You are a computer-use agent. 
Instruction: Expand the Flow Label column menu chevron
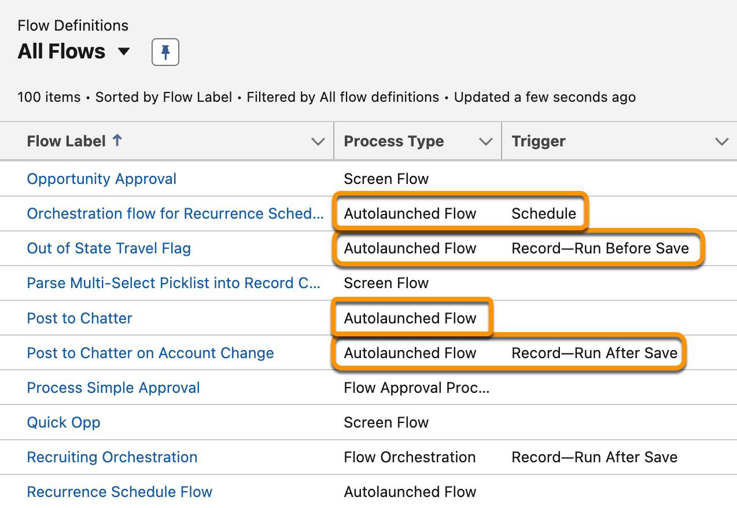pos(318,142)
